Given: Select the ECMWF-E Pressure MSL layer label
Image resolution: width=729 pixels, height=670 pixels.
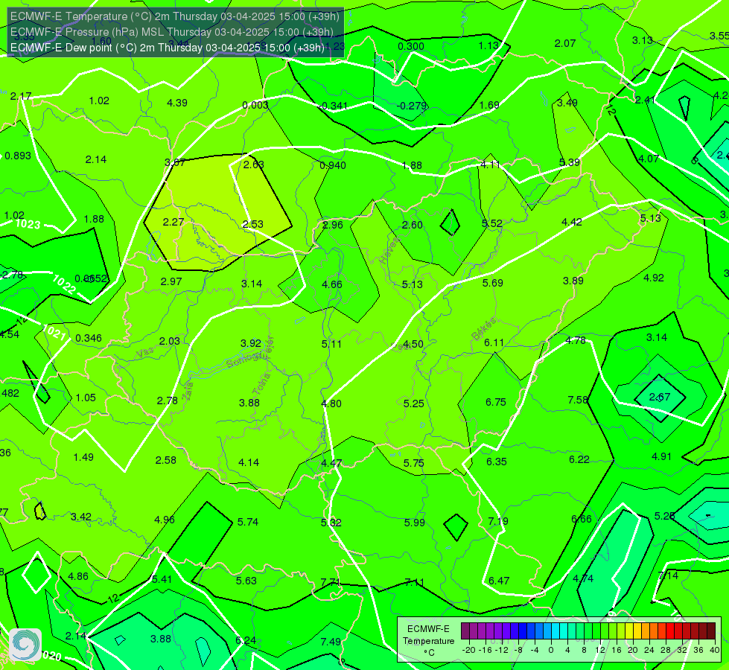Looking at the screenshot, I should tap(172, 32).
